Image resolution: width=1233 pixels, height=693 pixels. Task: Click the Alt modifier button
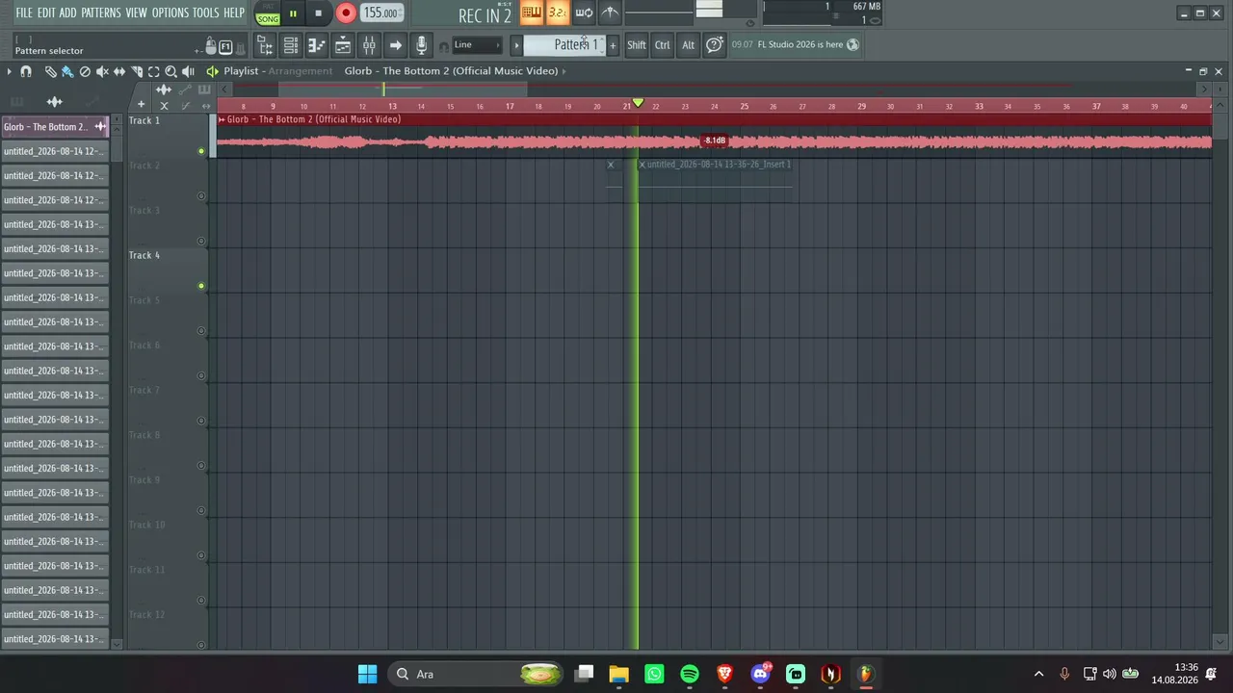tap(688, 45)
